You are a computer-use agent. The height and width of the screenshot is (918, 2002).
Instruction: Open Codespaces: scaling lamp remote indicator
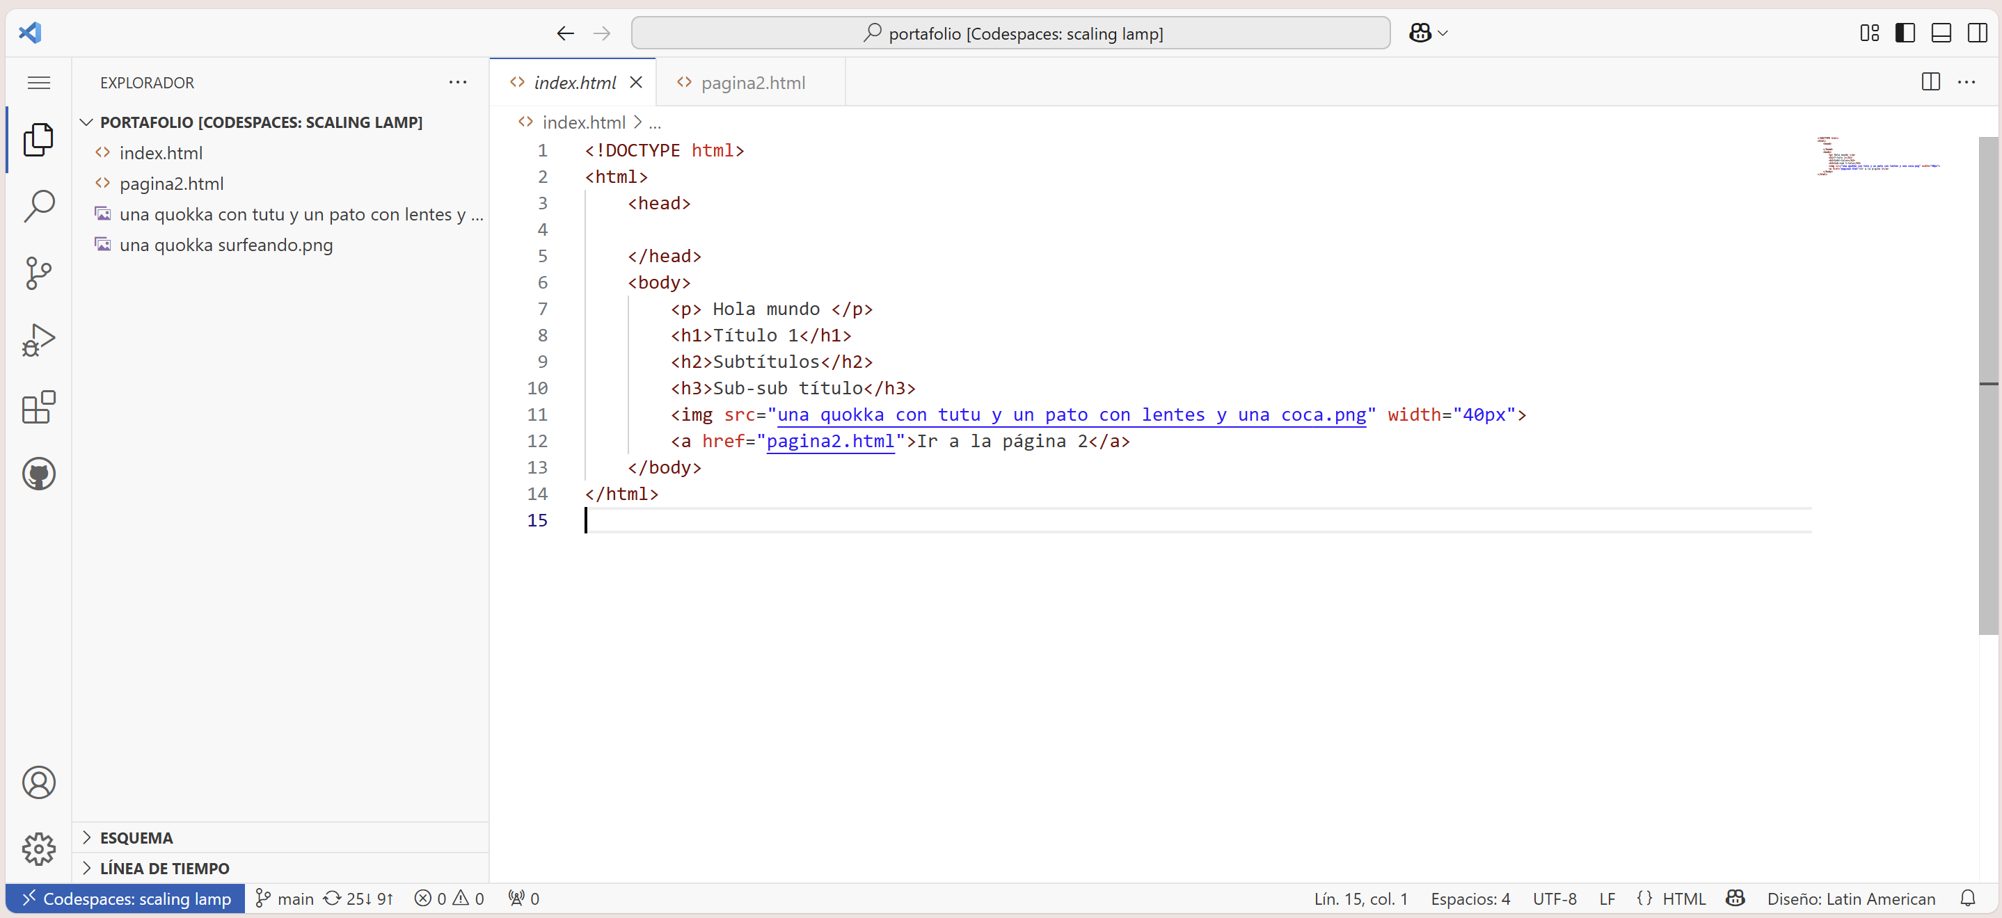tap(125, 899)
